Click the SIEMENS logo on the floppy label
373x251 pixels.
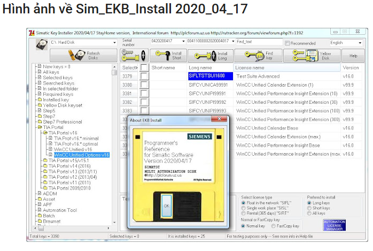(199, 136)
